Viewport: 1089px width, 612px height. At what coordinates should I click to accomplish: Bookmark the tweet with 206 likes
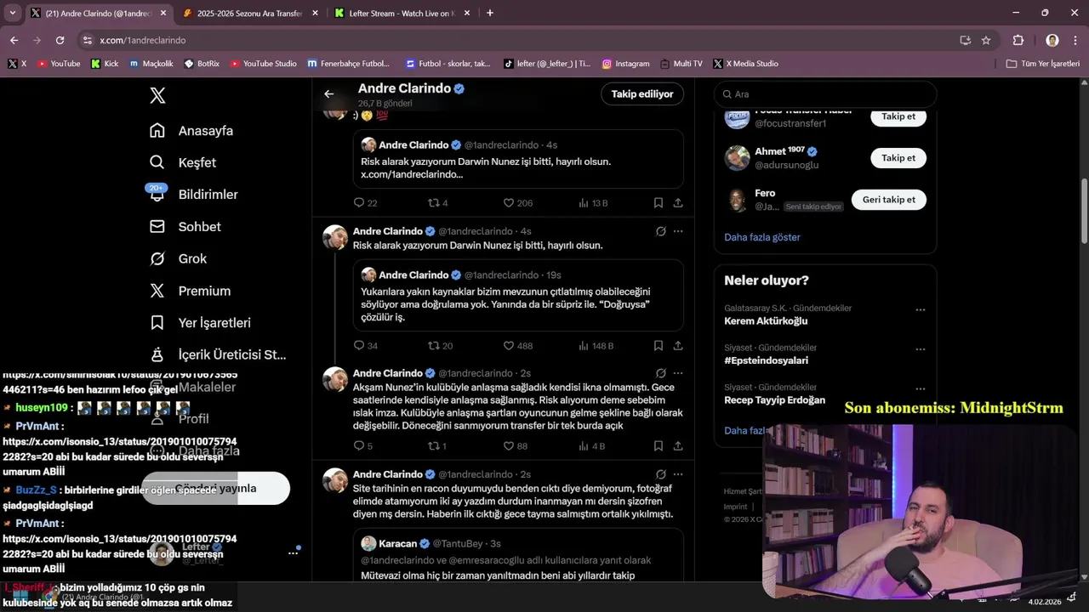pos(659,203)
